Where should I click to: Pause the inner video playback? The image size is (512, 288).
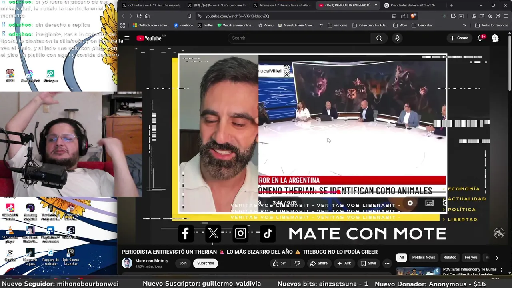[x=410, y=203]
